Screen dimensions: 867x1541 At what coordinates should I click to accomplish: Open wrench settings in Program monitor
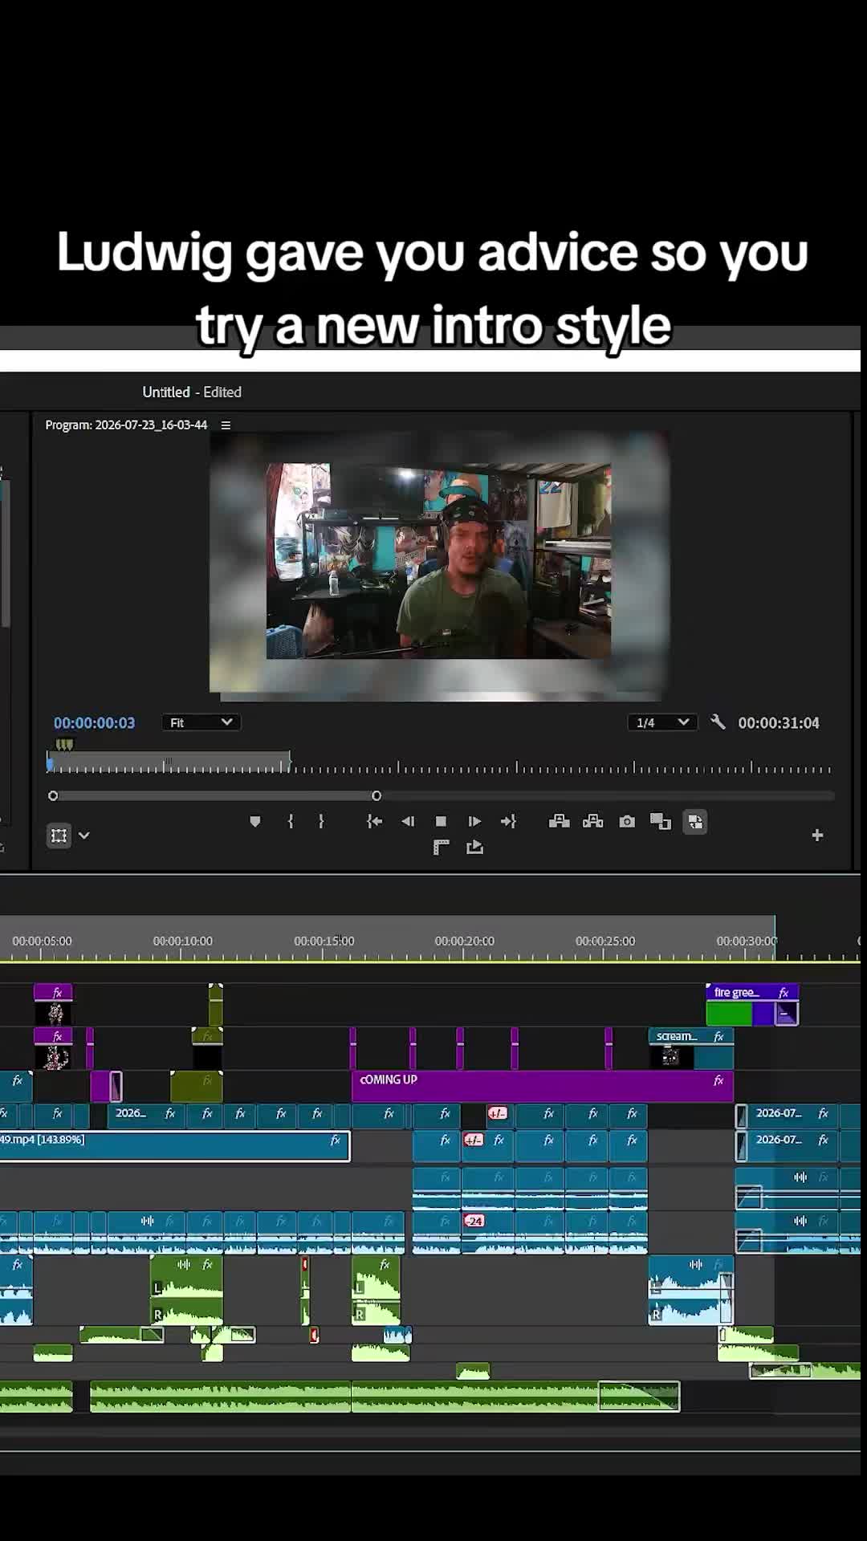tap(718, 722)
